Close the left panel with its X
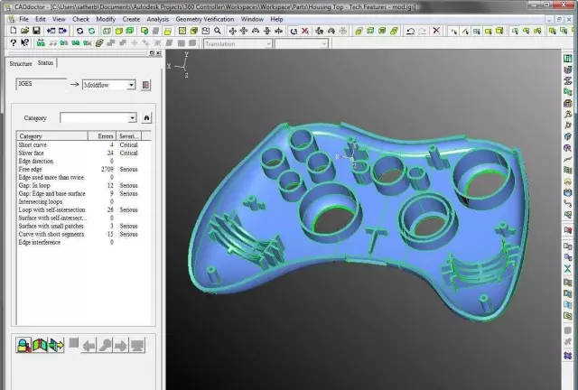This screenshot has width=578, height=390. click(159, 53)
